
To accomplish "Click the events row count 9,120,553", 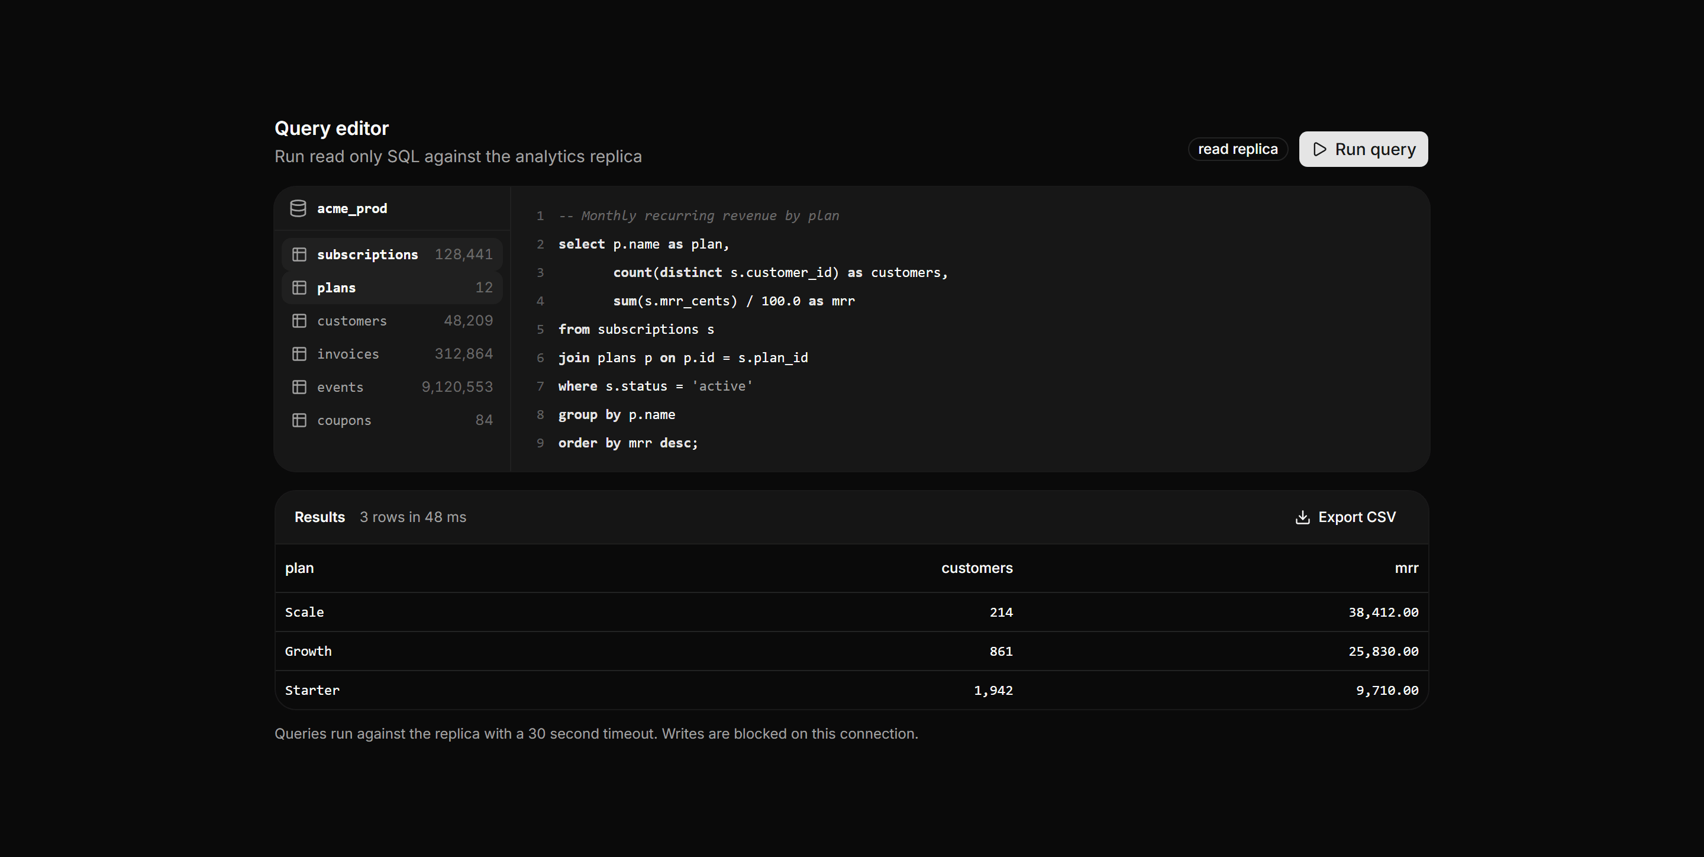I will point(457,386).
